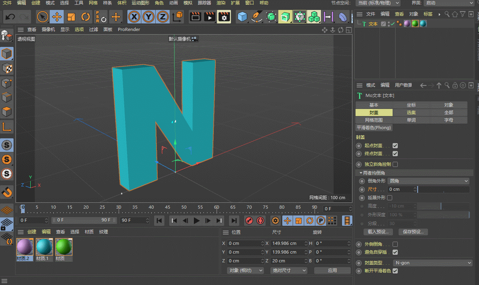The height and width of the screenshot is (285, 479).
Task: Render to the Picture Viewer
Action: point(209,17)
